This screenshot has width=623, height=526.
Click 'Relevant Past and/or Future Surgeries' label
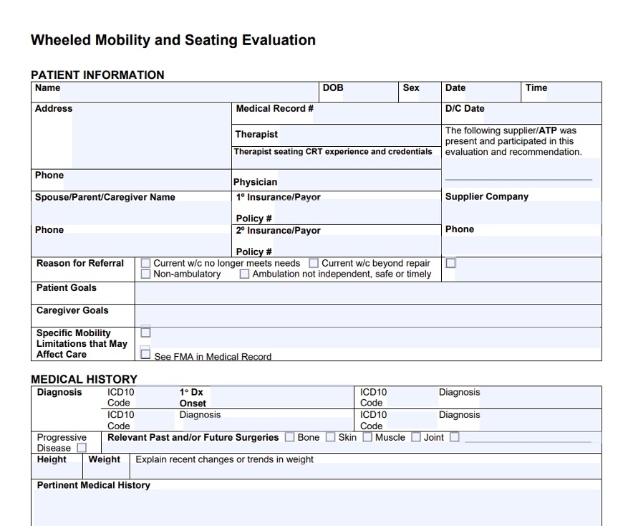pyautogui.click(x=193, y=437)
